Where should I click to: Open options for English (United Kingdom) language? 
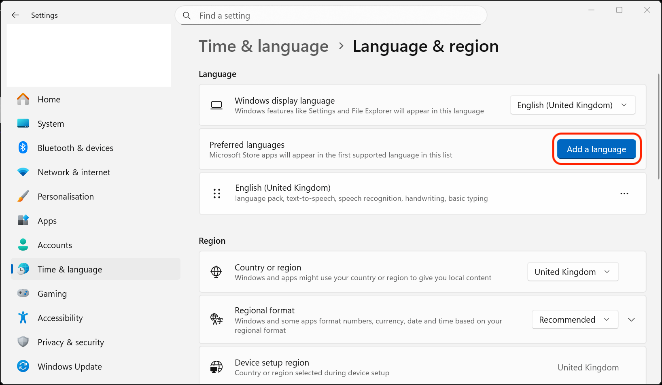(x=624, y=194)
